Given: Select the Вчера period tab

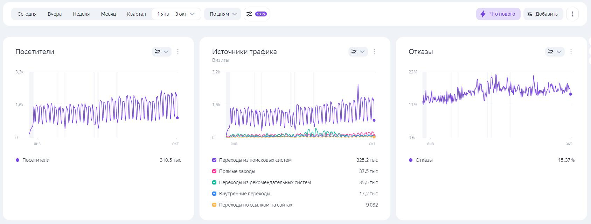Looking at the screenshot, I should tap(55, 14).
